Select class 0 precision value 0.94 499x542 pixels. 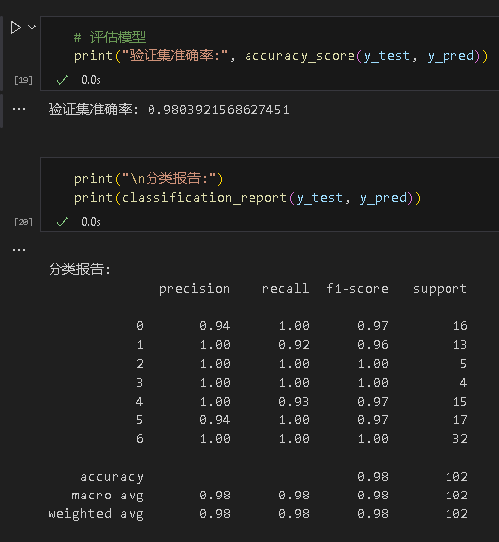[x=215, y=326]
